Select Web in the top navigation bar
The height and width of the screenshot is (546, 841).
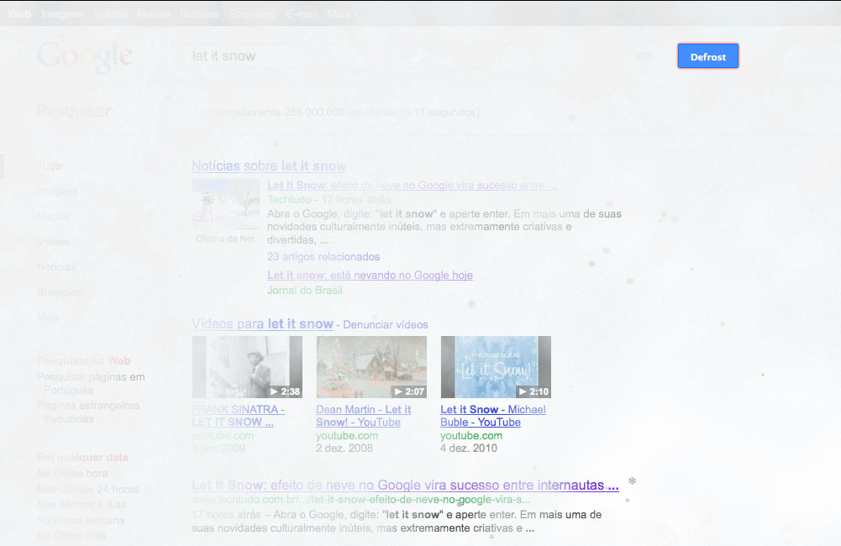[19, 14]
